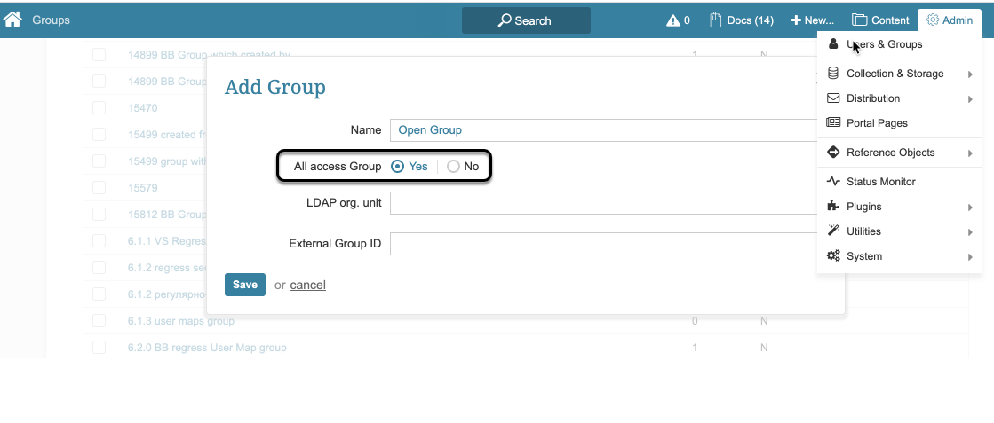Image resolution: width=994 pixels, height=423 pixels.
Task: Click the Admin gear icon
Action: click(x=933, y=20)
